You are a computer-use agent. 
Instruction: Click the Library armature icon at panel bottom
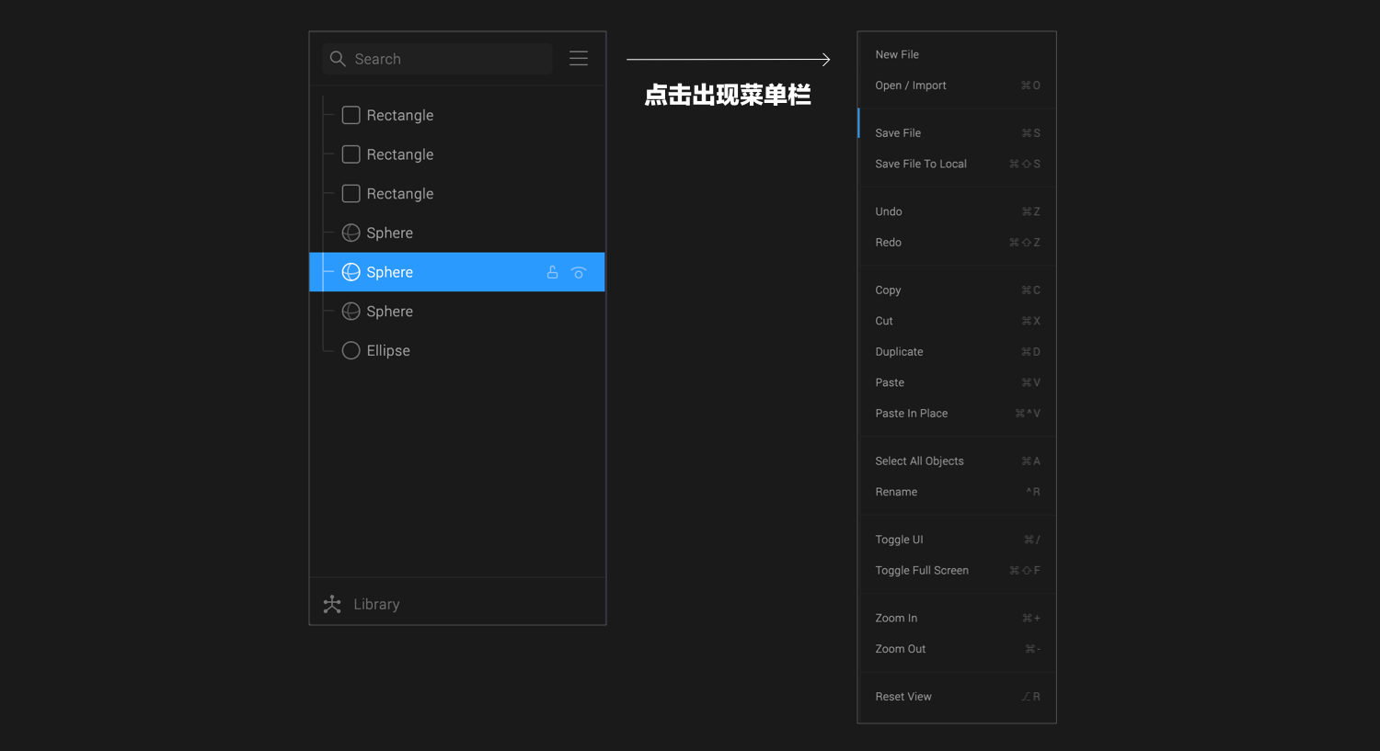[x=332, y=604]
